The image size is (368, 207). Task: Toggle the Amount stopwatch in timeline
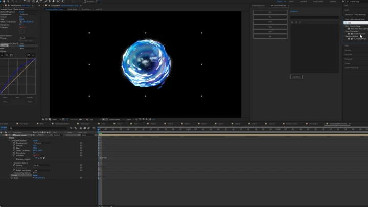click(x=14, y=145)
